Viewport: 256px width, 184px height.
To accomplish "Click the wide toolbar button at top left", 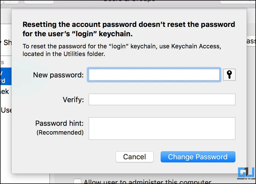I will pos(39,2).
